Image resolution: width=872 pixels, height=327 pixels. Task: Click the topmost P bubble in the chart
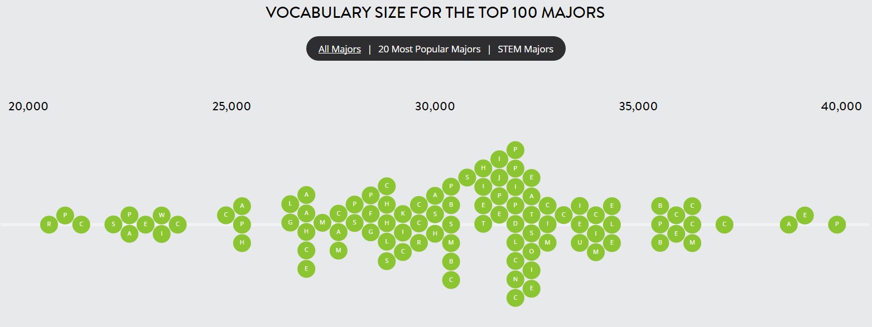(x=516, y=149)
